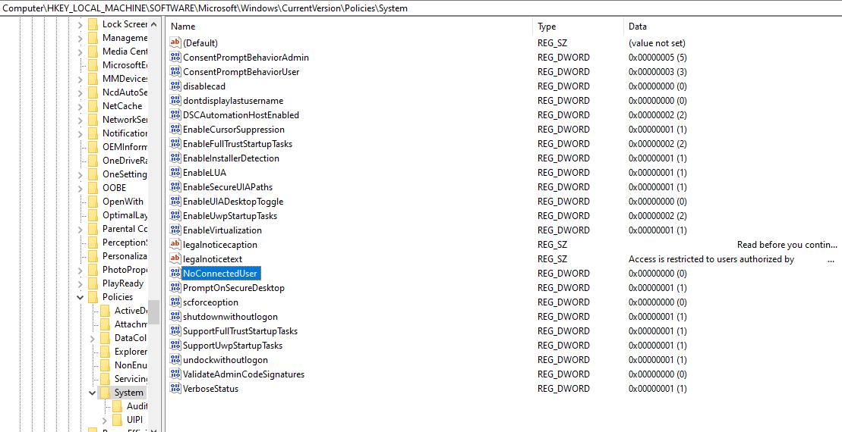Collapse the System key chevron
This screenshot has height=432, width=842.
pyautogui.click(x=93, y=393)
